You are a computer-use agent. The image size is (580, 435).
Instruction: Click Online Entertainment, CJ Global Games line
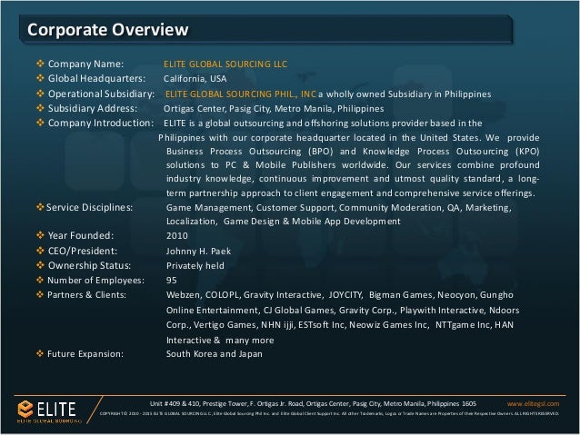point(343,310)
